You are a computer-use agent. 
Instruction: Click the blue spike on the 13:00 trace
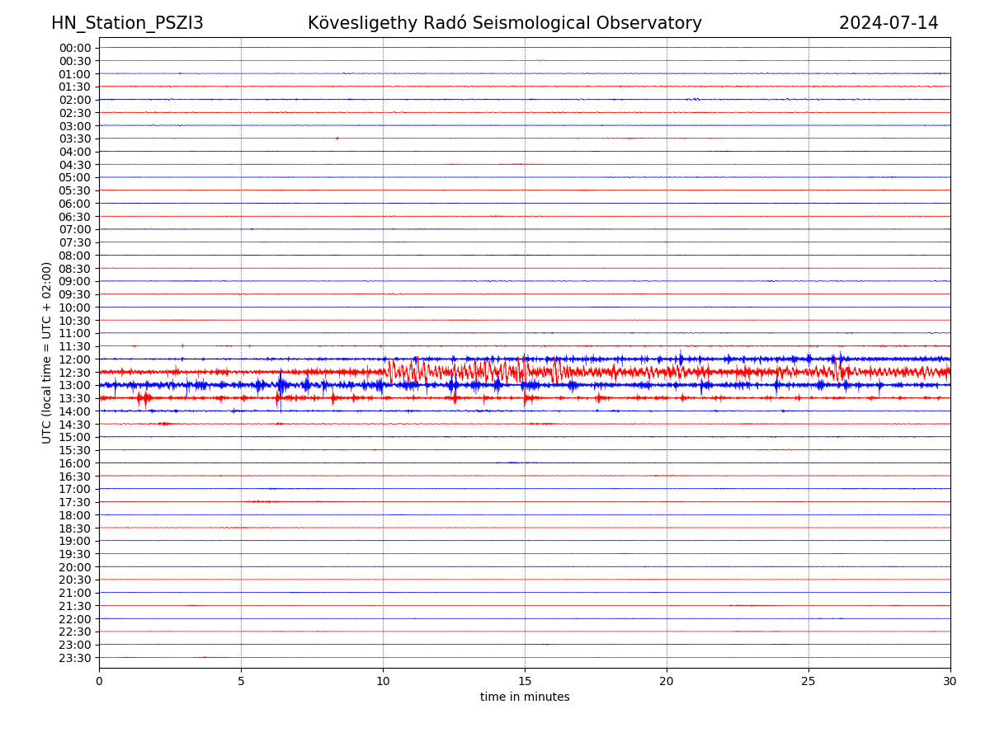point(280,386)
